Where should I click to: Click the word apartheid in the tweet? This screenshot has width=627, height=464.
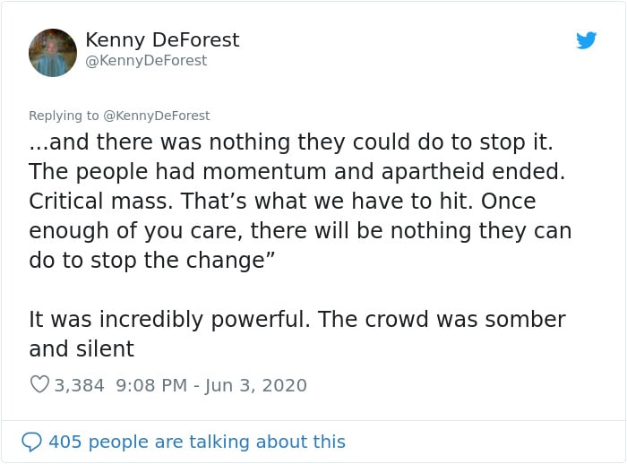[x=434, y=172]
